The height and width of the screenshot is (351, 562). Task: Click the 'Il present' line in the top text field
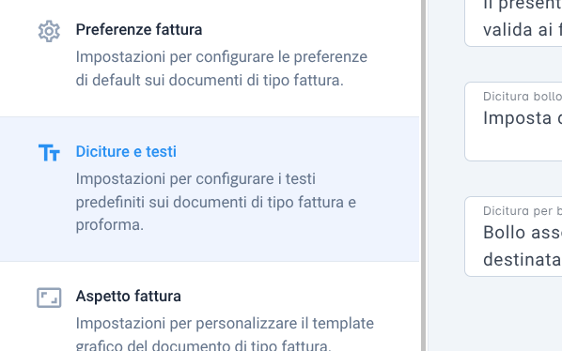pos(523,5)
